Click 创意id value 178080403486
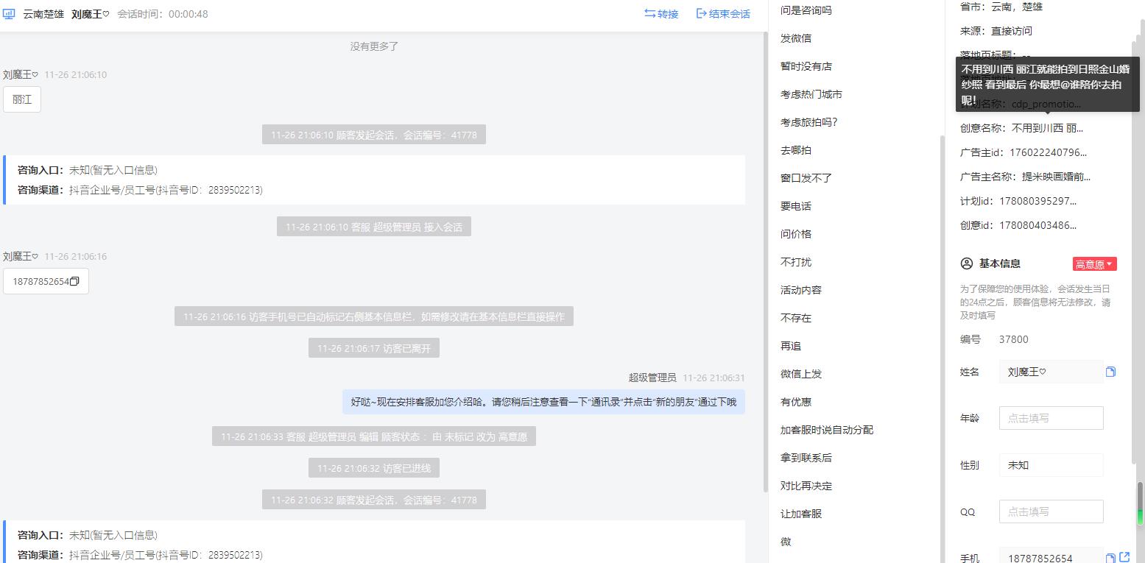 pos(1038,225)
